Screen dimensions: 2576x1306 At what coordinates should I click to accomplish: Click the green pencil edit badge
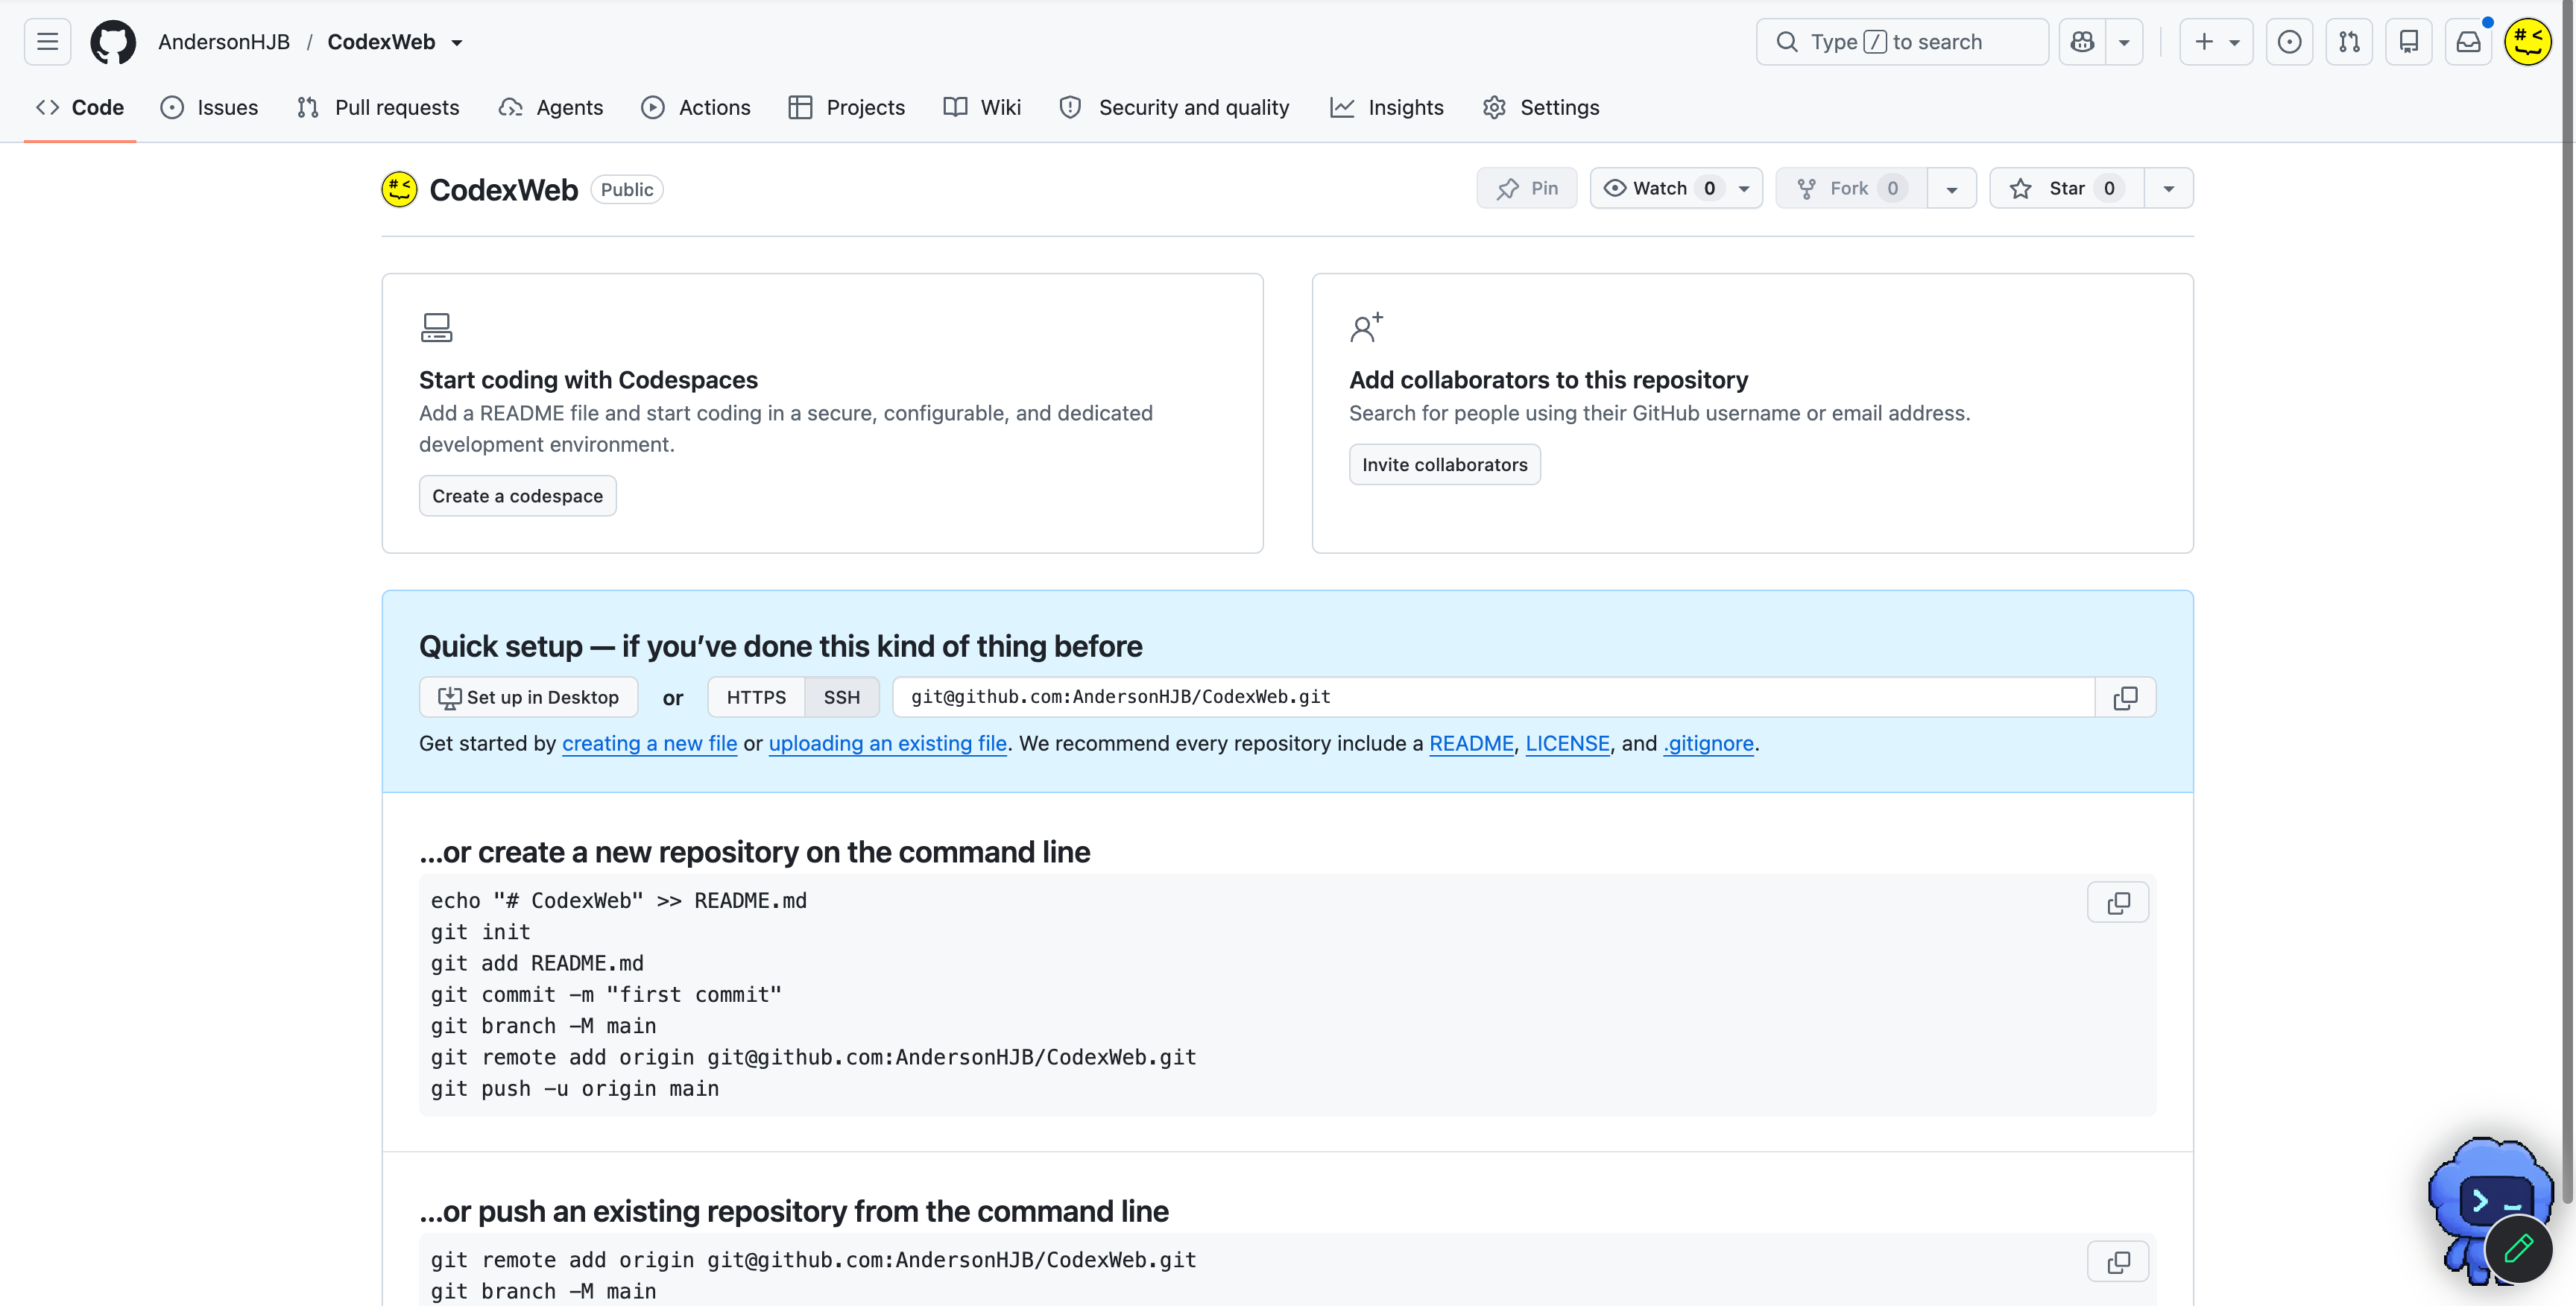tap(2518, 1248)
